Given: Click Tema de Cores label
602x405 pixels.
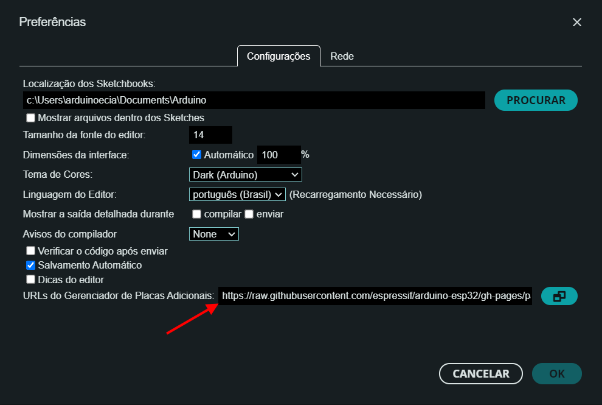Looking at the screenshot, I should (58, 175).
